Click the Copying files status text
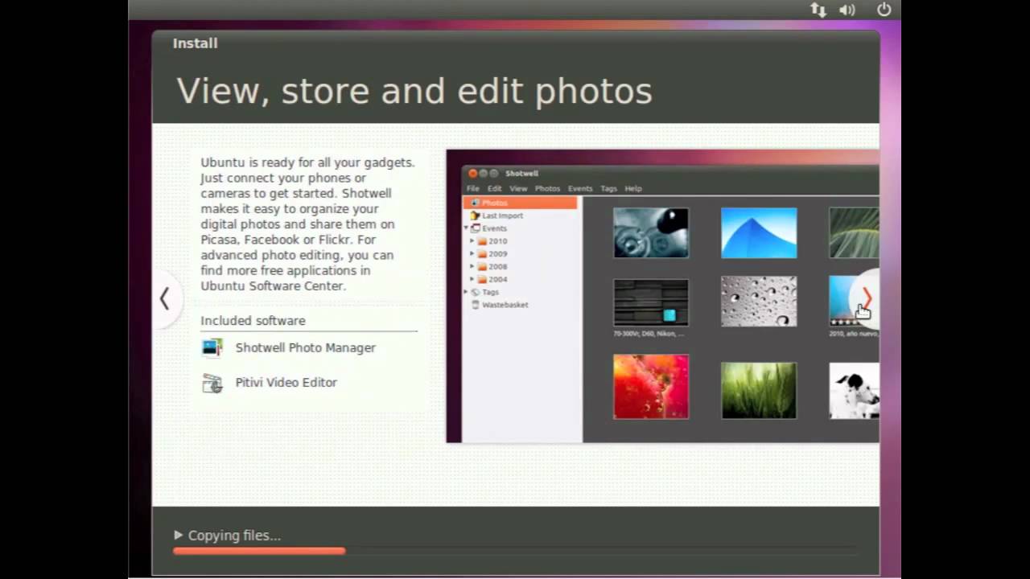1030x579 pixels. coord(234,536)
